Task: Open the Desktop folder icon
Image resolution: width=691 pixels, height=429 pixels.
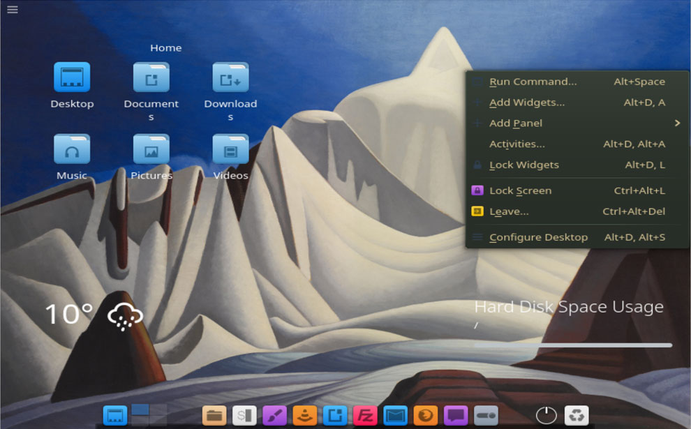Action: [72, 77]
